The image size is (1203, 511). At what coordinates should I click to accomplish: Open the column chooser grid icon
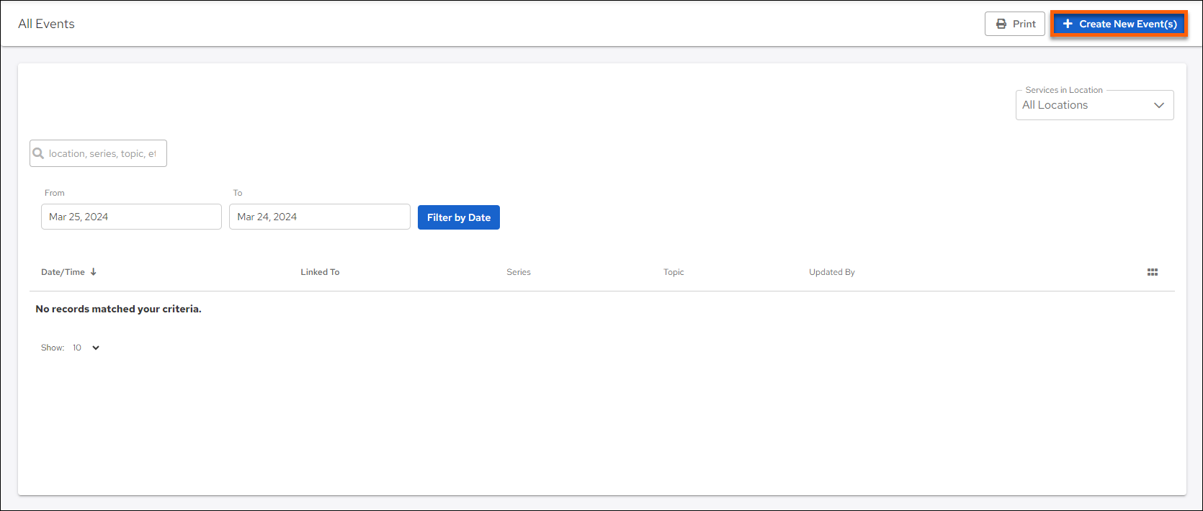click(1153, 272)
